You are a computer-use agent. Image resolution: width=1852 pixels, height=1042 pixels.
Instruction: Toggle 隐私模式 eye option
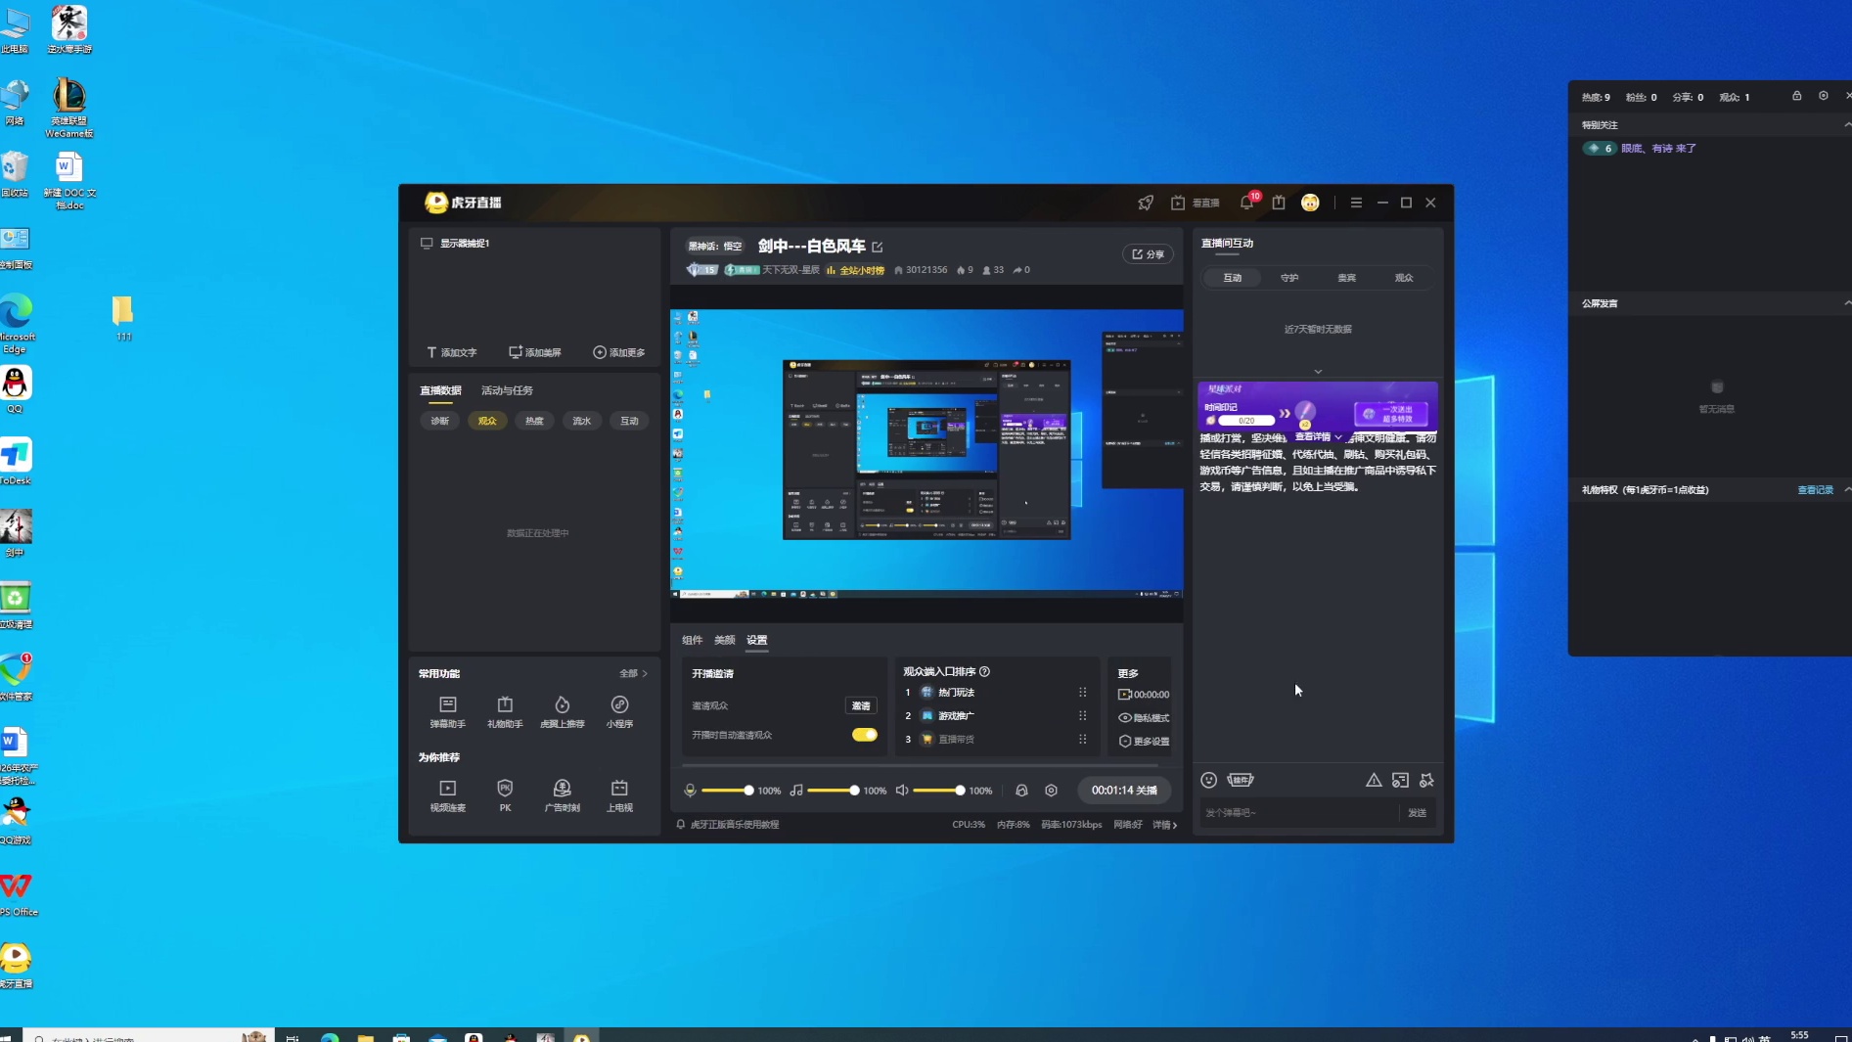(x=1144, y=718)
